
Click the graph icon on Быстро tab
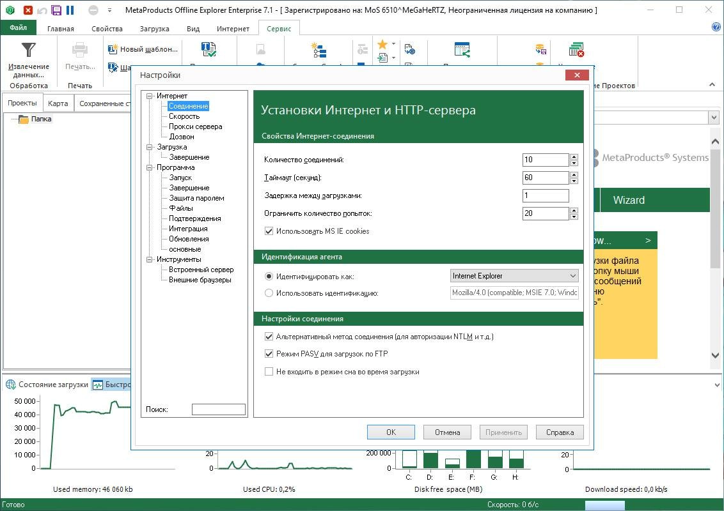(x=98, y=385)
